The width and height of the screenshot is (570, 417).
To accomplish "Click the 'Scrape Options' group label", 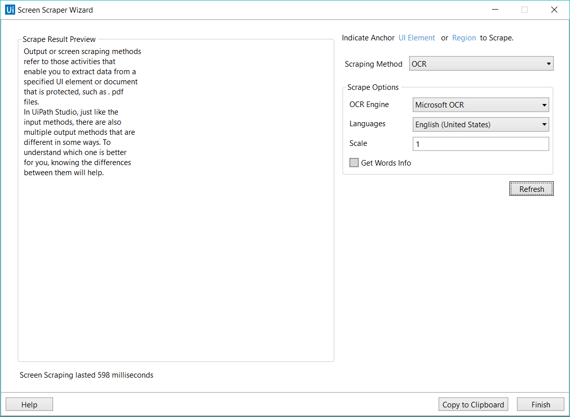I will 373,87.
